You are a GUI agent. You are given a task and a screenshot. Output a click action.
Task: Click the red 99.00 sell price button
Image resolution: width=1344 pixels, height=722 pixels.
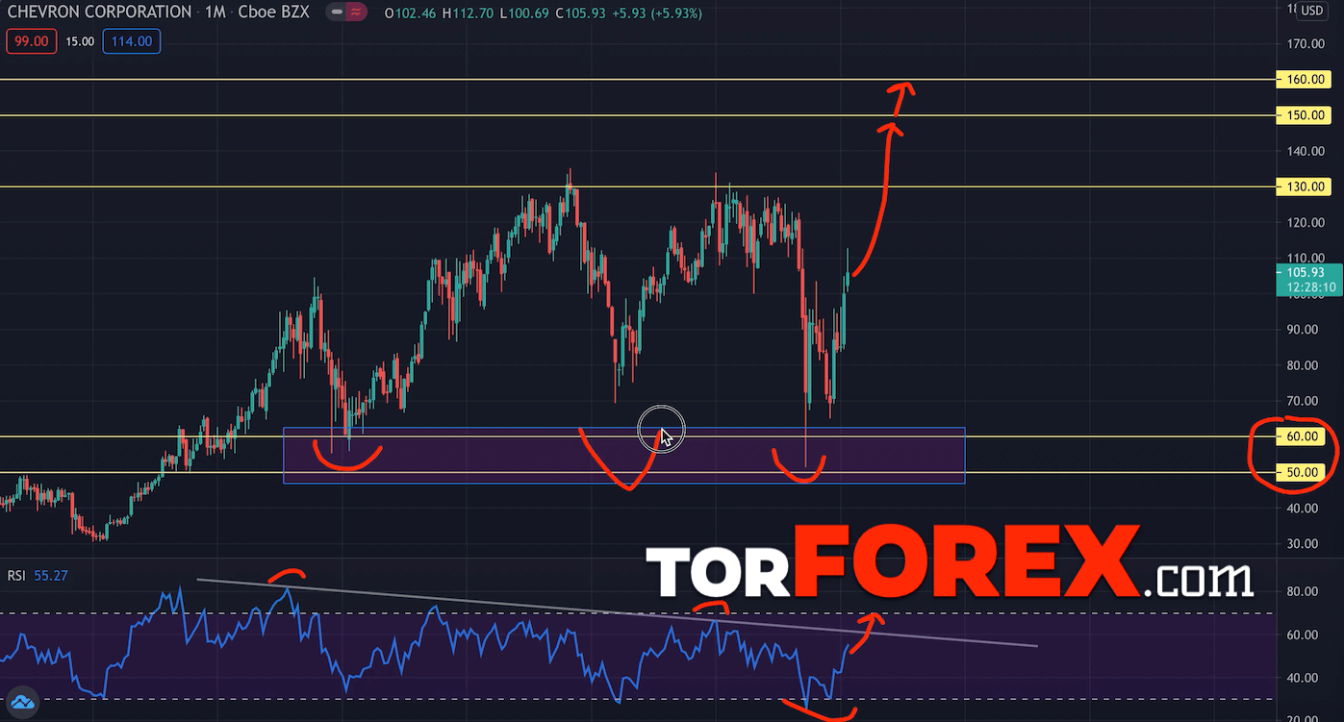coord(32,41)
